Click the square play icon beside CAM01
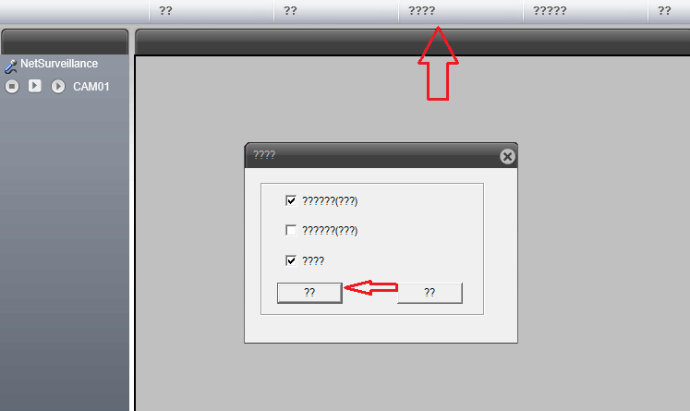 pos(35,86)
